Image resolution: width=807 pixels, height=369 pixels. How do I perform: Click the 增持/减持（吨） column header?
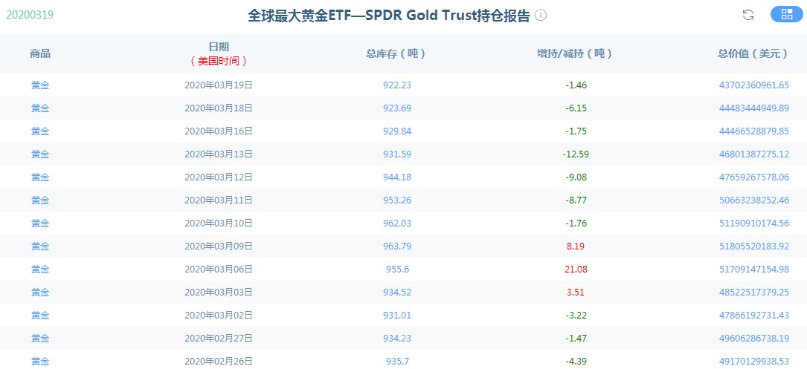click(576, 53)
